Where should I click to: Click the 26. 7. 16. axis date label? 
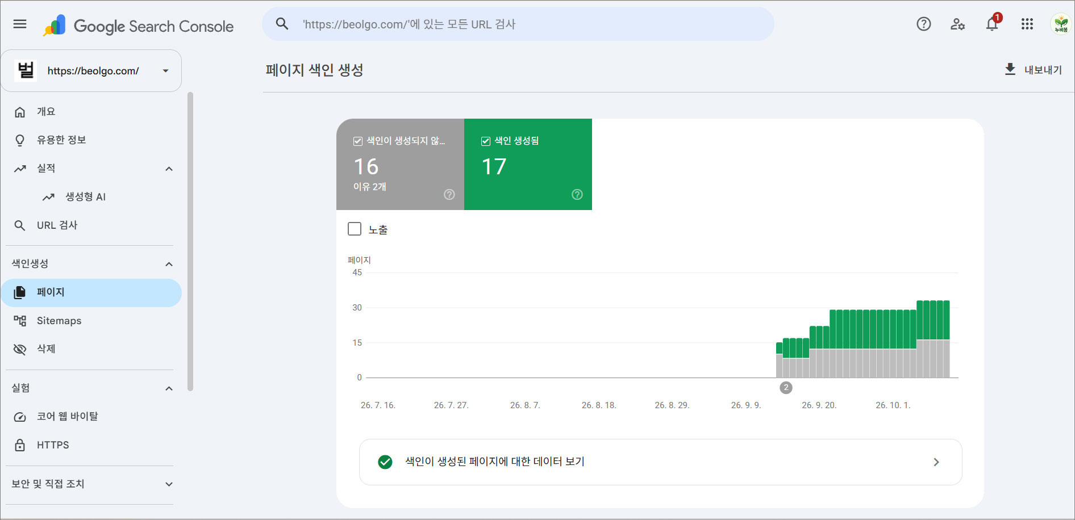378,405
